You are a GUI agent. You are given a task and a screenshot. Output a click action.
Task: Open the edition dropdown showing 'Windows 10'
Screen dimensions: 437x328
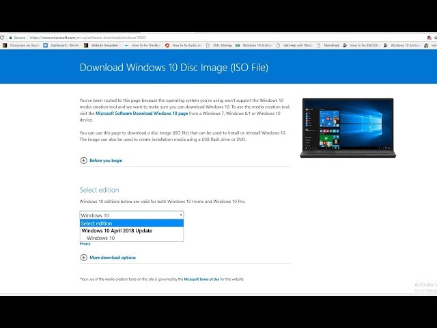[x=132, y=215]
